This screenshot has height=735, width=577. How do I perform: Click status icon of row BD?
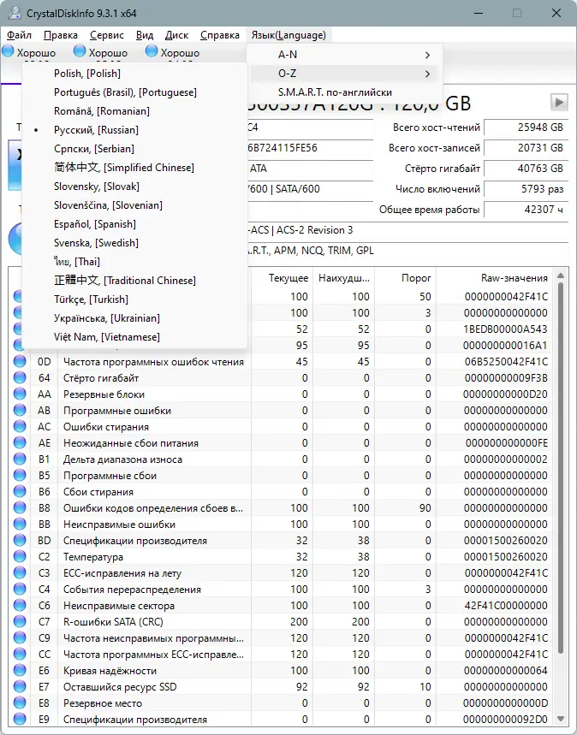(x=20, y=541)
